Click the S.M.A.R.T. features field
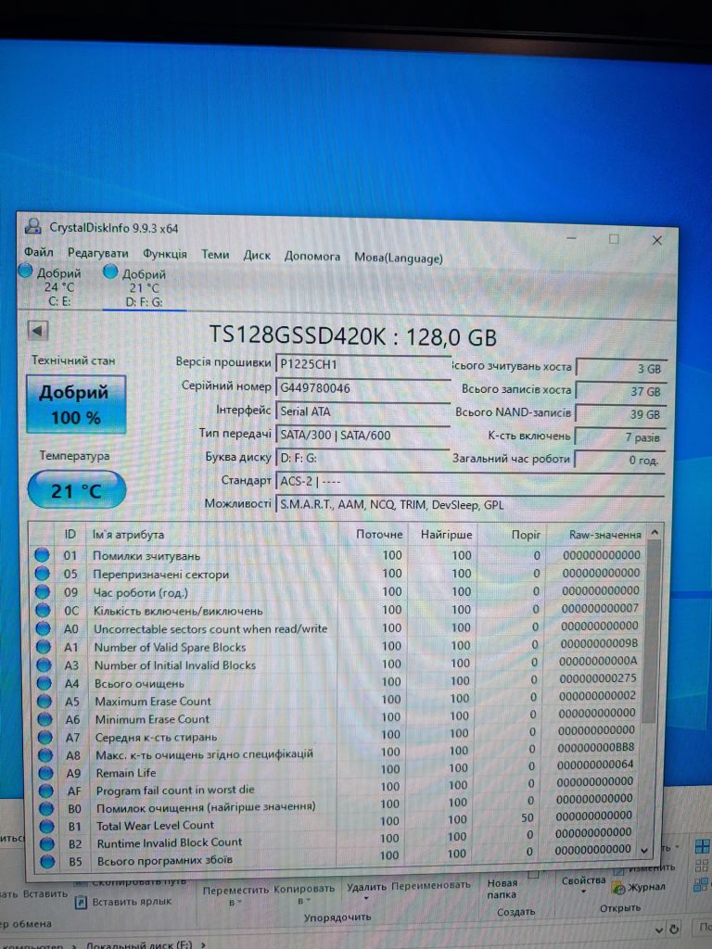Viewport: 712px width, 949px height. click(x=470, y=505)
